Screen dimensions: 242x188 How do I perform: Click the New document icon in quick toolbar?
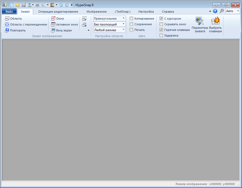(12, 5)
